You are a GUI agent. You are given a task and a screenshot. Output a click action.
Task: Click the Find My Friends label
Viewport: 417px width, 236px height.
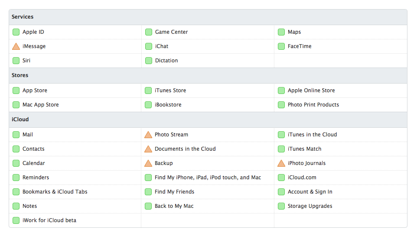coord(174,192)
